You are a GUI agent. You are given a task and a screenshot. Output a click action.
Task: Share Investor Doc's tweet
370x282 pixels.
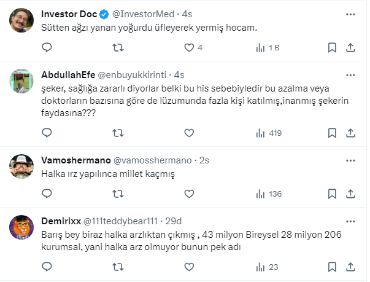[x=350, y=47]
